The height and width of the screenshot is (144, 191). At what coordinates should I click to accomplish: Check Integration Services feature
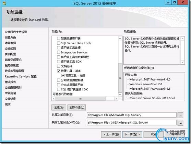tap(59, 52)
